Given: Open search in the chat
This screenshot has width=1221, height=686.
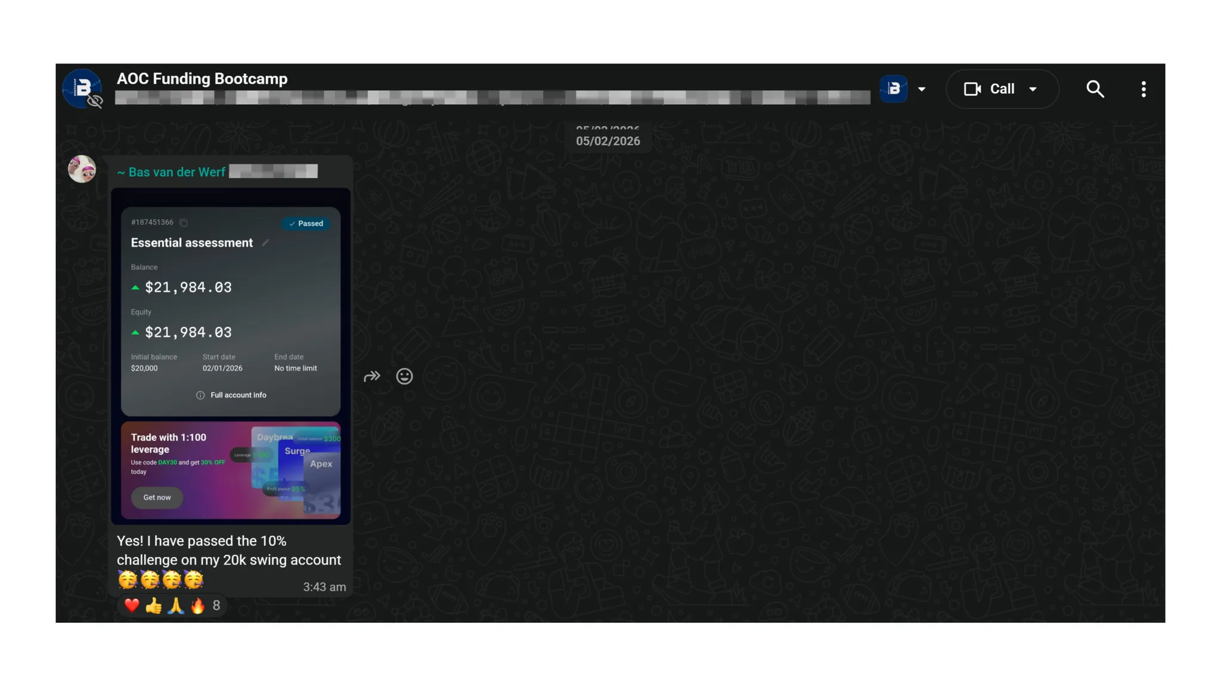Looking at the screenshot, I should (1095, 89).
